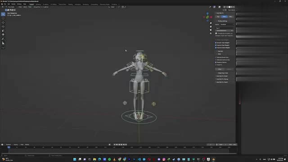Viewport: 288px width, 162px height.
Task: Toggle Improve Hips Weights checkbox
Action: pos(216,45)
